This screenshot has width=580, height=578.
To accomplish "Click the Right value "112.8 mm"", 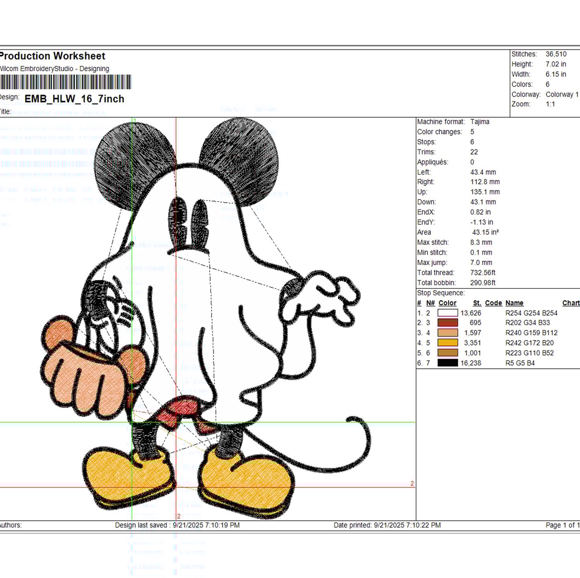I will coord(485,182).
